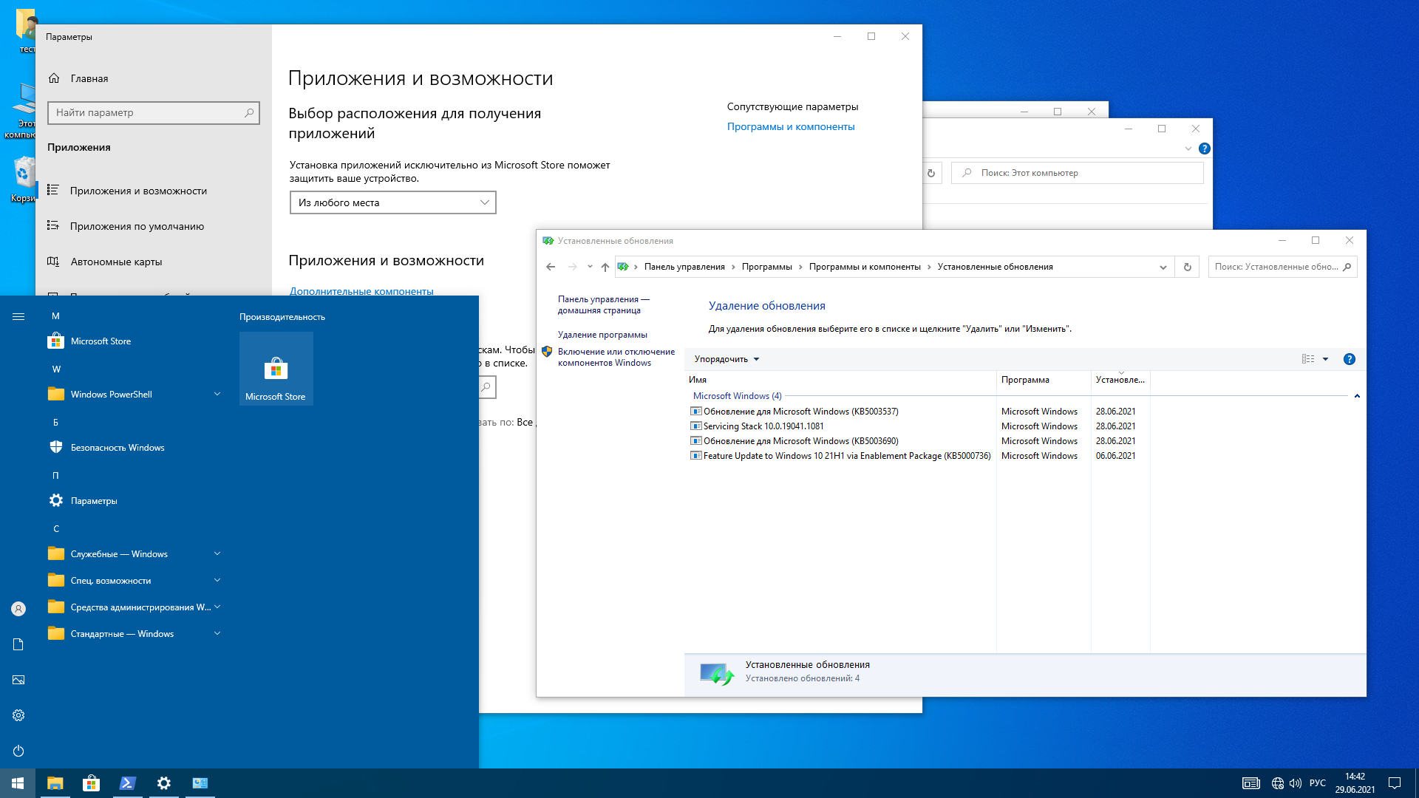This screenshot has width=1419, height=798.
Task: Open File Explorer from taskbar
Action: pos(55,783)
